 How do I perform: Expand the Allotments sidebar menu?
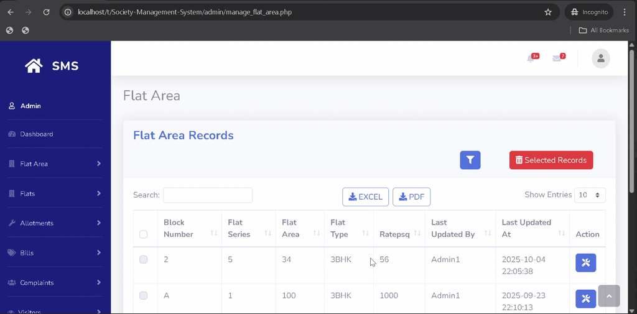click(55, 223)
